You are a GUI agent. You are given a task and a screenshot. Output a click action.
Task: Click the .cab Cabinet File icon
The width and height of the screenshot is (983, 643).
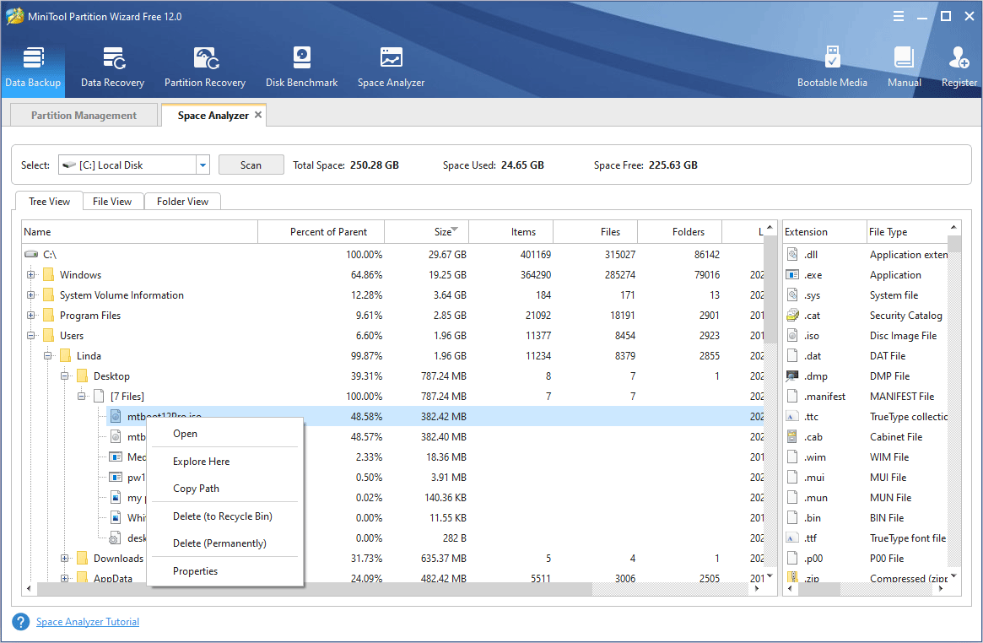(792, 437)
